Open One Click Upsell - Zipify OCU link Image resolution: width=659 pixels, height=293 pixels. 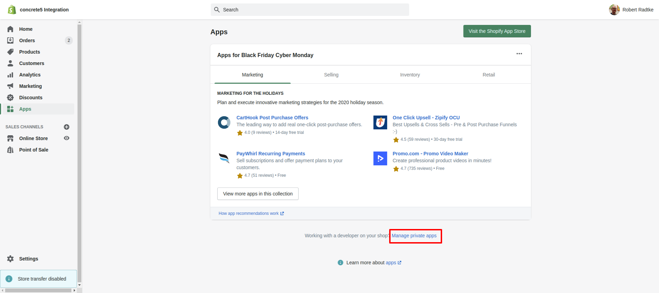point(426,118)
